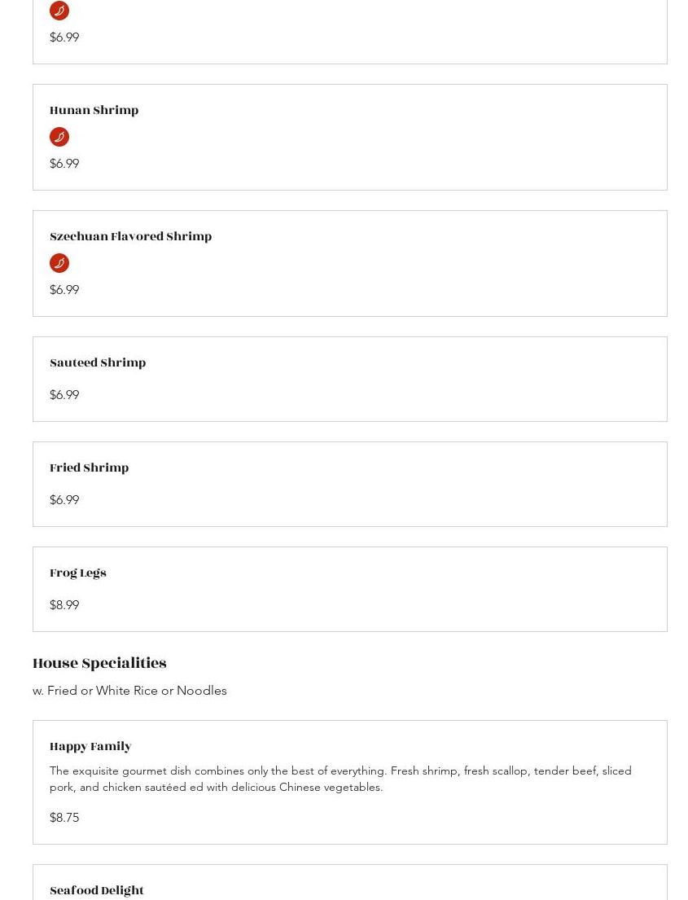Viewport: 688px width, 900px height.
Task: Click the House Specialities section heading
Action: 99,664
